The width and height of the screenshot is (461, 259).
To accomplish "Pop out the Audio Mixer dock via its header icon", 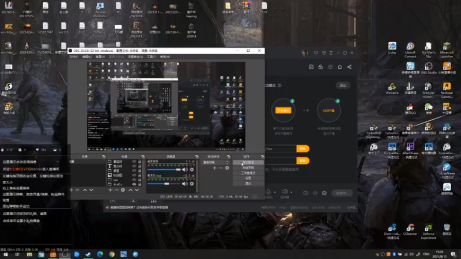I will (x=197, y=157).
